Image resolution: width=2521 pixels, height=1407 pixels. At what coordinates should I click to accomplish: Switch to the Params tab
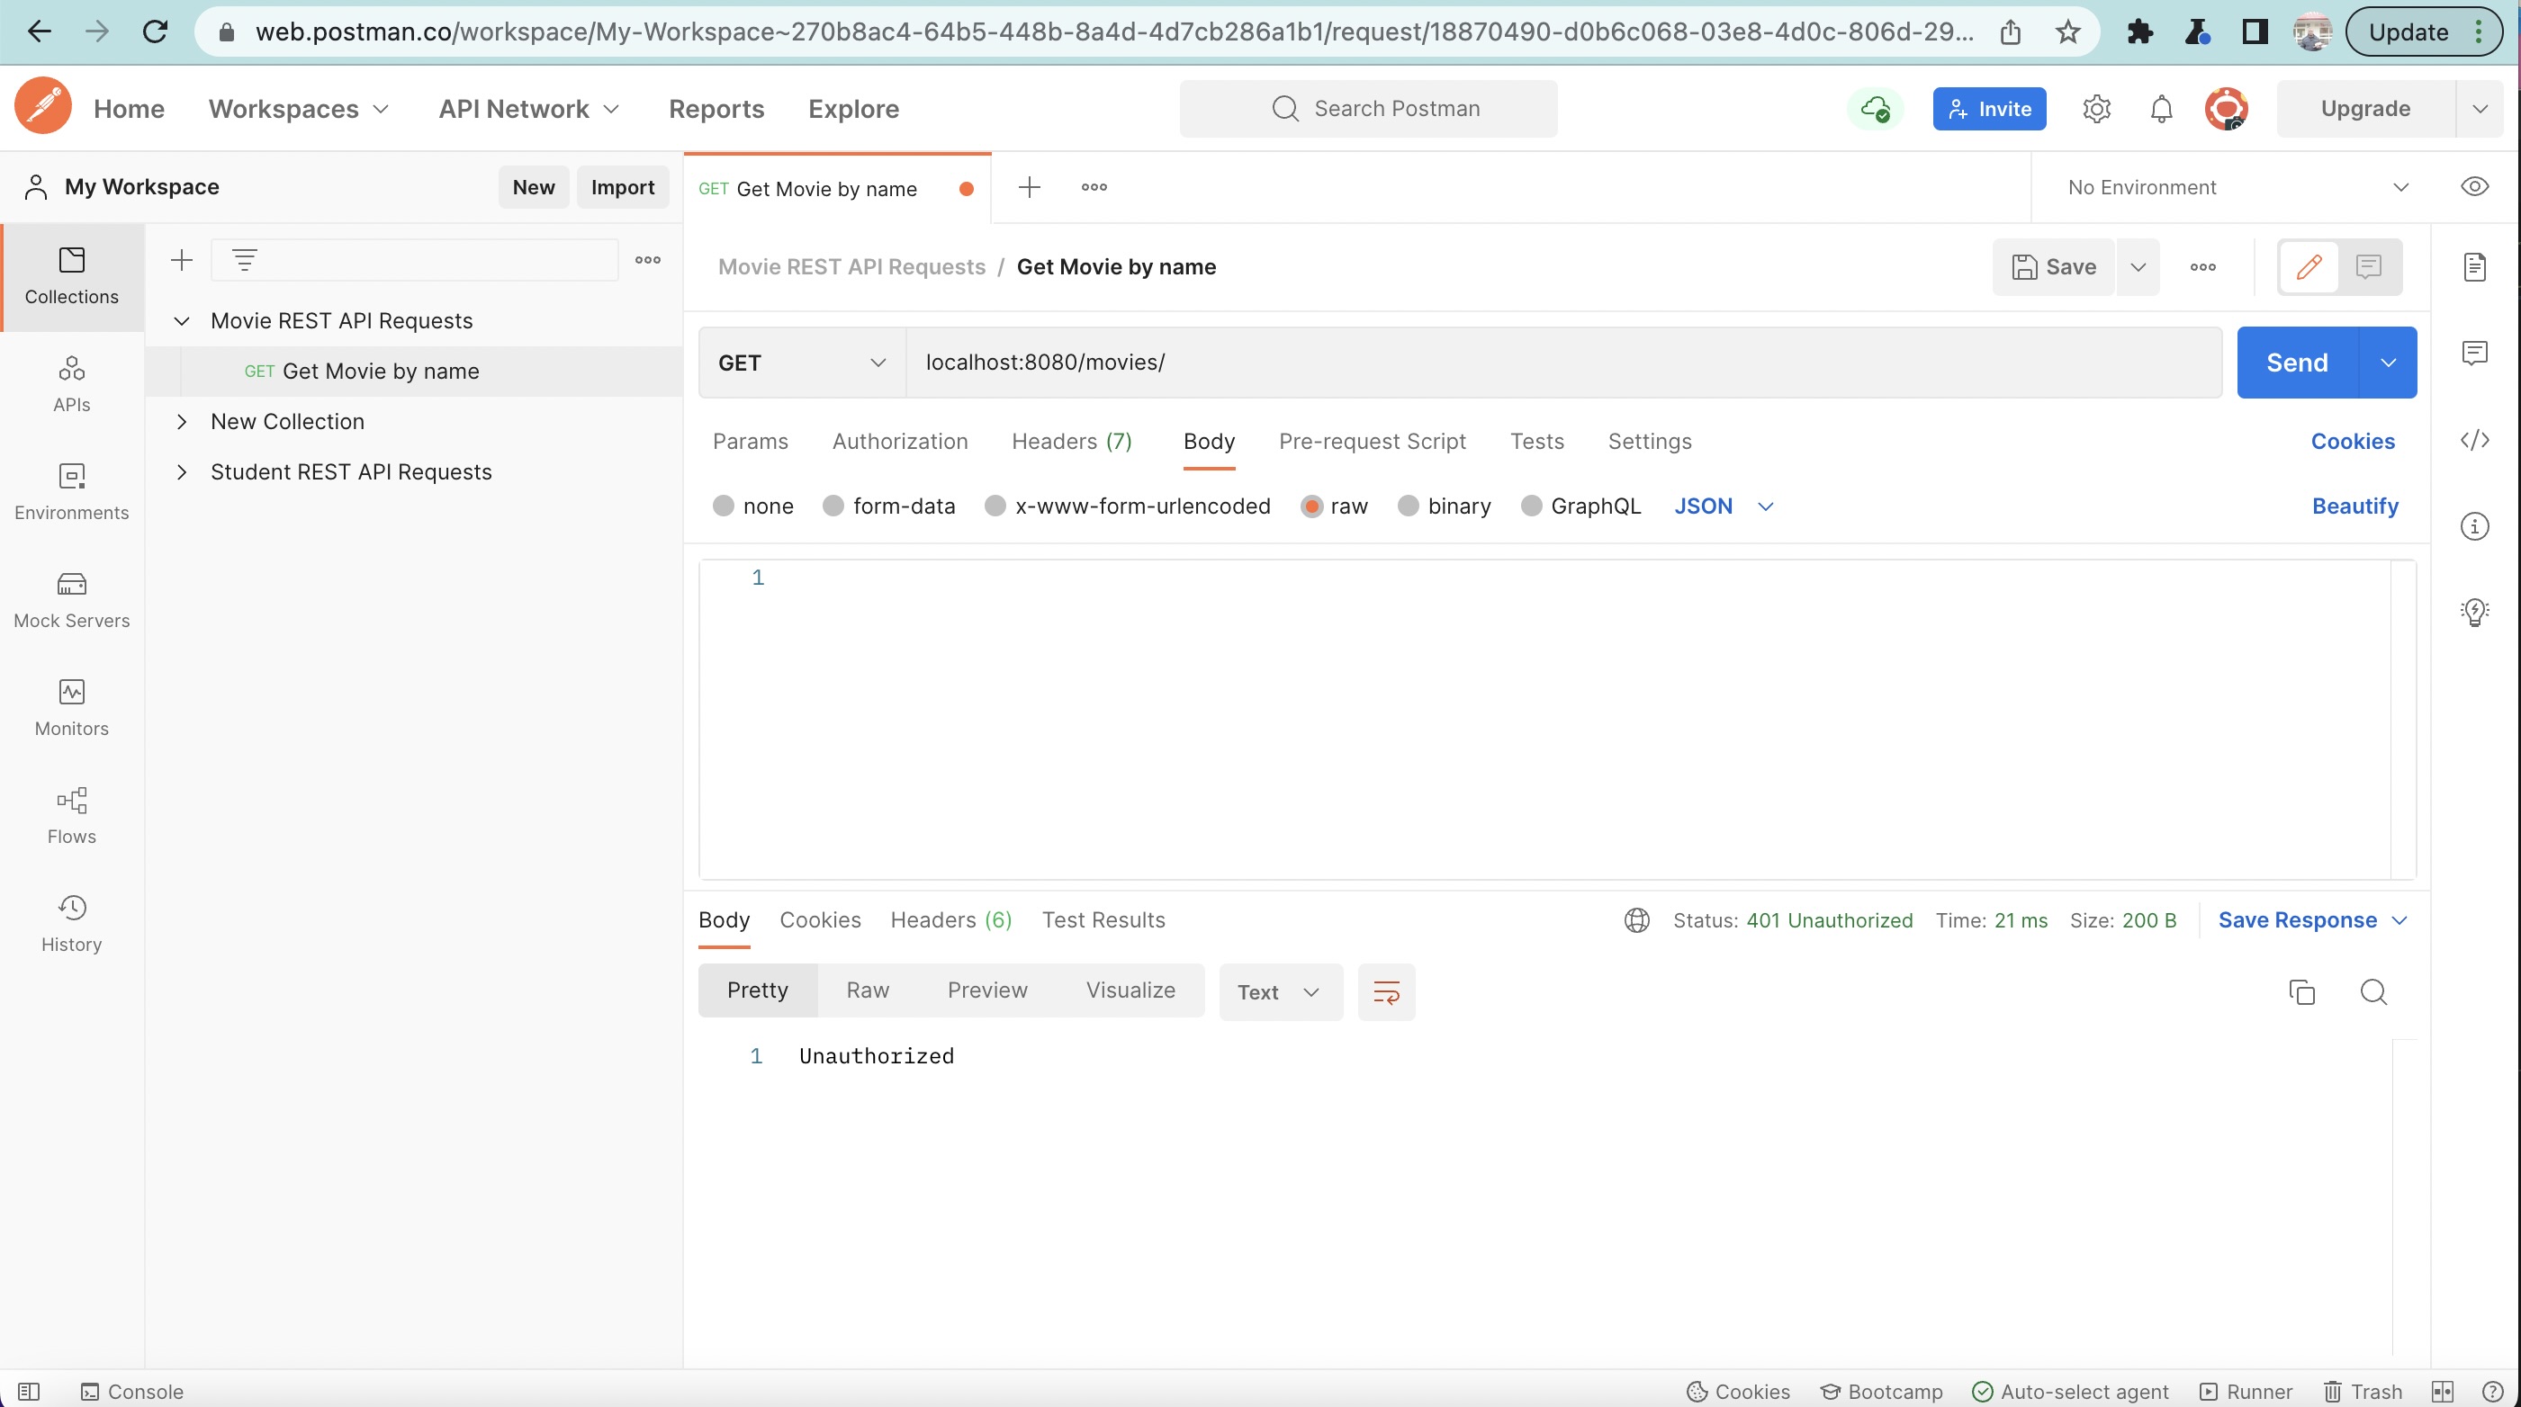pyautogui.click(x=750, y=442)
